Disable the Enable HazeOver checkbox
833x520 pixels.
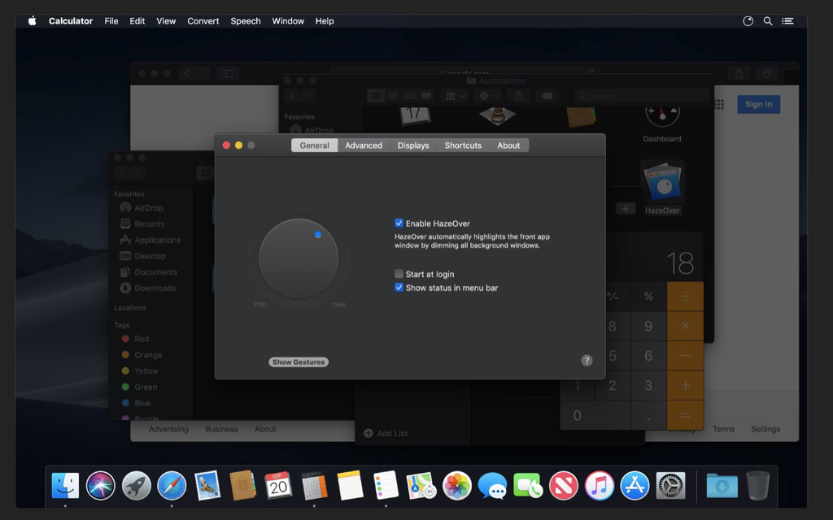point(399,223)
